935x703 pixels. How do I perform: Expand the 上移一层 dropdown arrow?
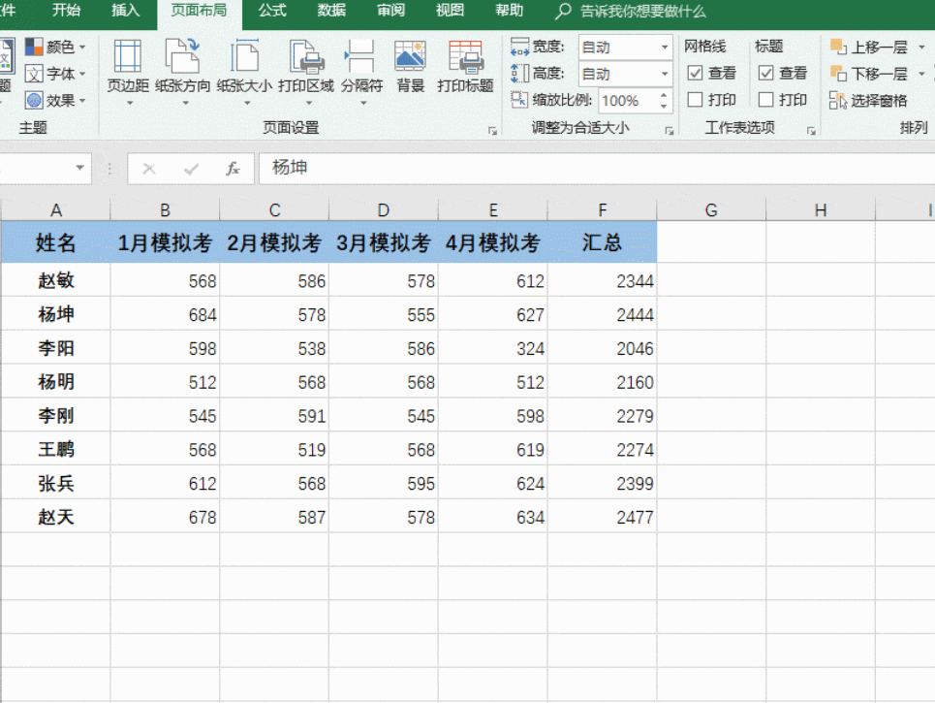pos(921,47)
